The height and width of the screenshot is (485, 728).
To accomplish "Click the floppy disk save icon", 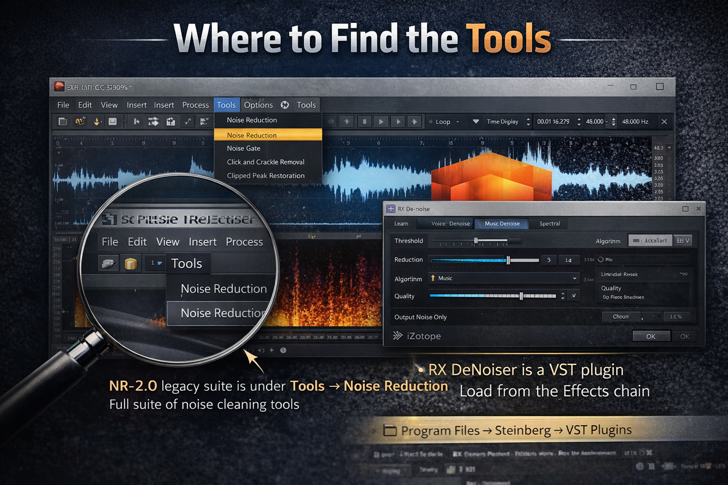I will tap(112, 122).
